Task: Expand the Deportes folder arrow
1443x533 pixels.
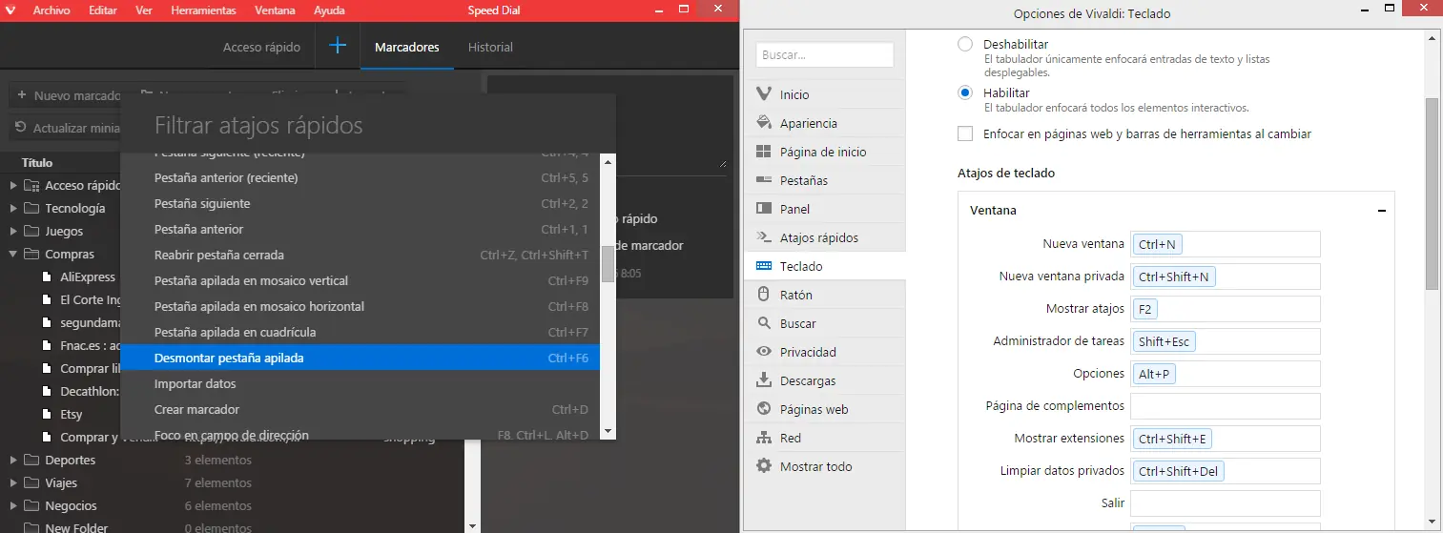Action: [x=13, y=460]
